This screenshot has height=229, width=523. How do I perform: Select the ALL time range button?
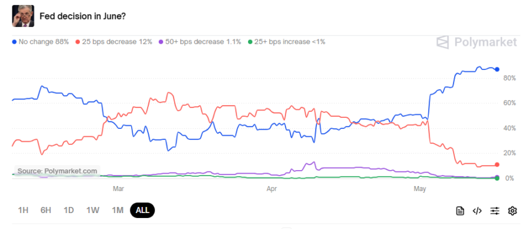coord(142,211)
